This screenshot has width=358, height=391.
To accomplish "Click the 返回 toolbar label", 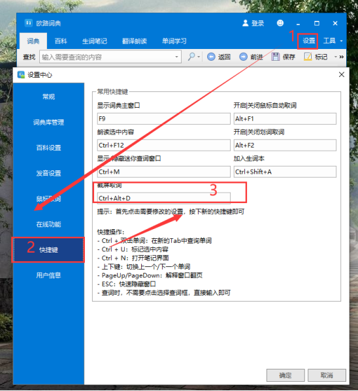I will pos(224,57).
